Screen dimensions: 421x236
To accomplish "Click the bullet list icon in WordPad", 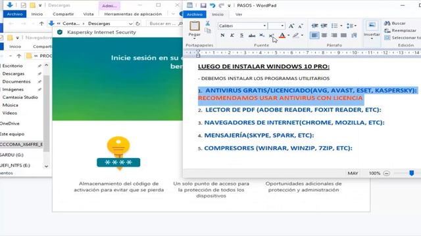I will pos(335,26).
